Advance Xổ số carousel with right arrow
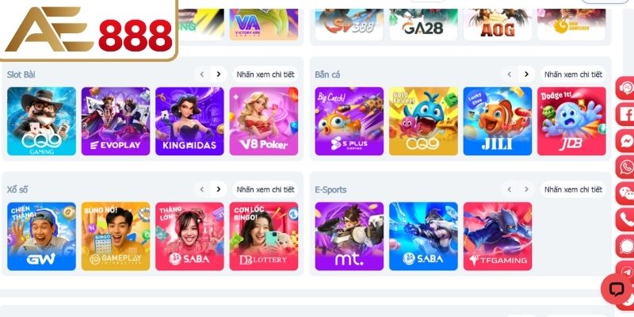 pos(219,189)
